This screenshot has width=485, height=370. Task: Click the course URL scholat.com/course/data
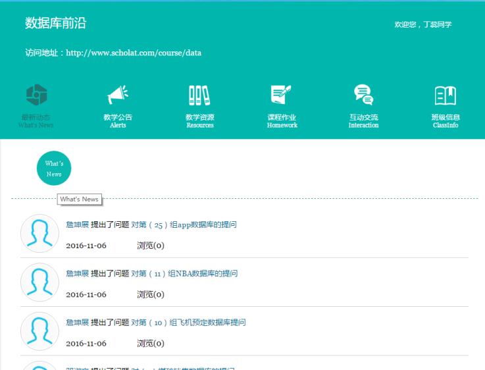[x=134, y=53]
